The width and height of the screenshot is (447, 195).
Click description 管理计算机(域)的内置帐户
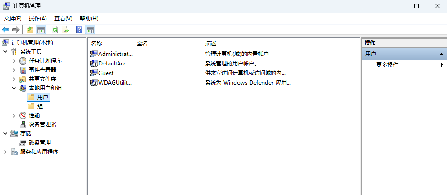[237, 54]
